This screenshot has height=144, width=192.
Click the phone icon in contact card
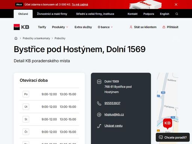point(99,103)
